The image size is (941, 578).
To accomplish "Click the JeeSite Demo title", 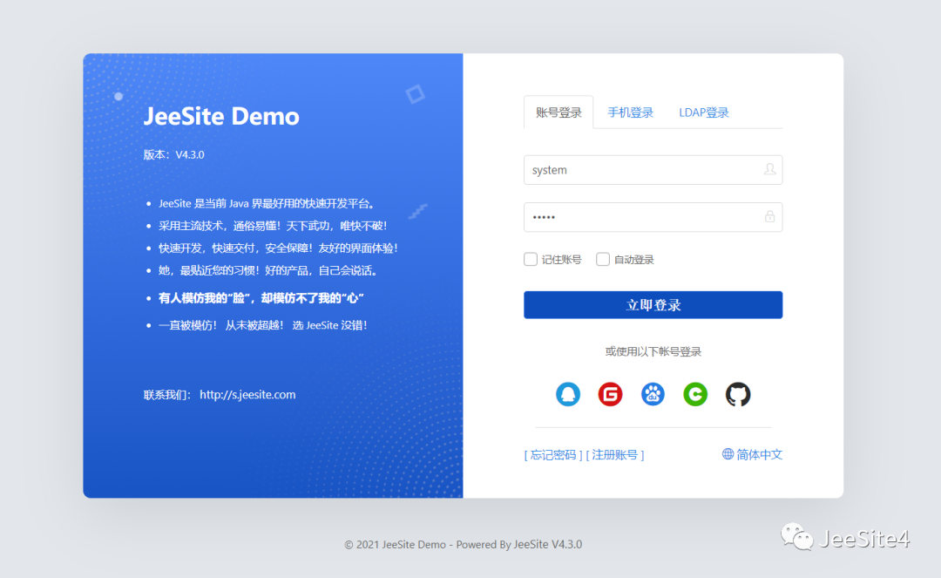I will [221, 116].
